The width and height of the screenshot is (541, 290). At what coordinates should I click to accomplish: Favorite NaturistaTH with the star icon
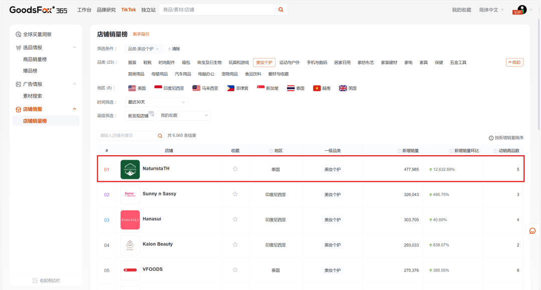pyautogui.click(x=235, y=169)
